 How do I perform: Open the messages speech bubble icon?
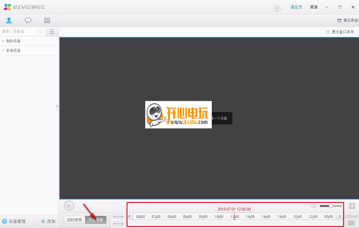28,20
